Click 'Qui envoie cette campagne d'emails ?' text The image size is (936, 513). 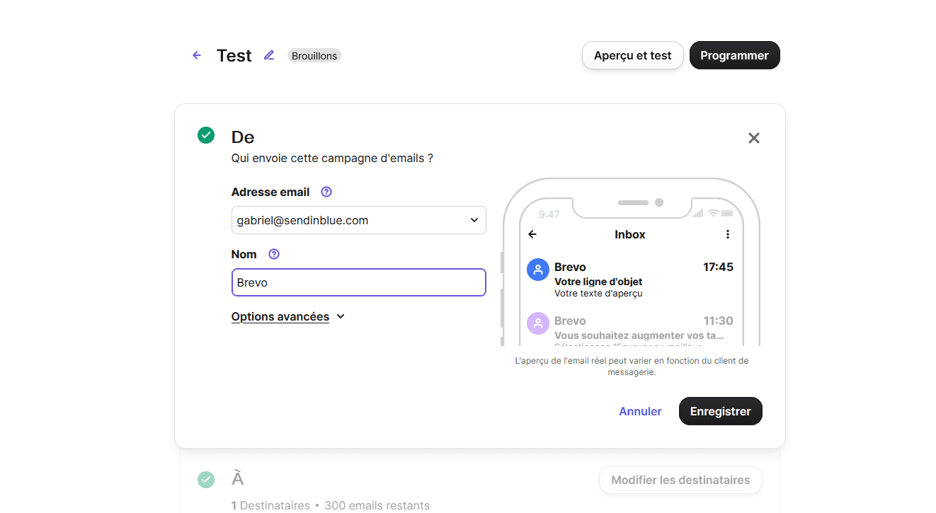tap(332, 158)
